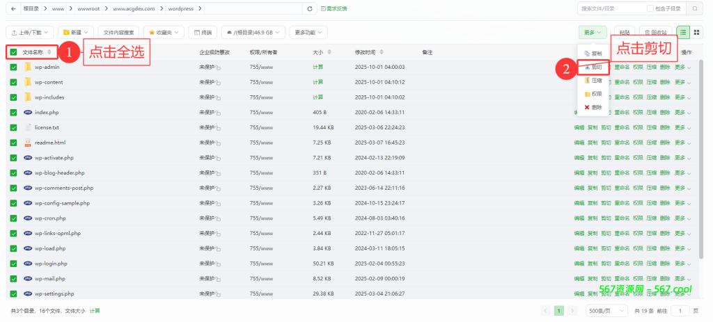Image resolution: width=713 pixels, height=322 pixels.
Task: Refresh the directory with the reload icon
Action: click(x=310, y=9)
